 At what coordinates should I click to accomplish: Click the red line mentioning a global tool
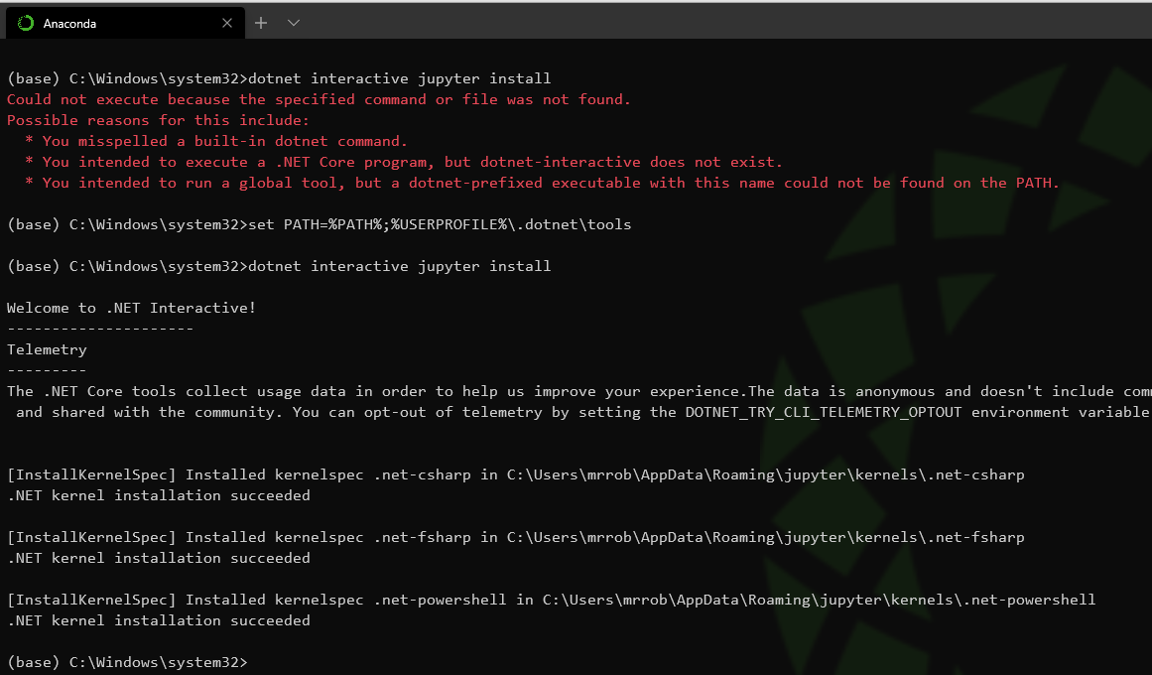pos(551,183)
